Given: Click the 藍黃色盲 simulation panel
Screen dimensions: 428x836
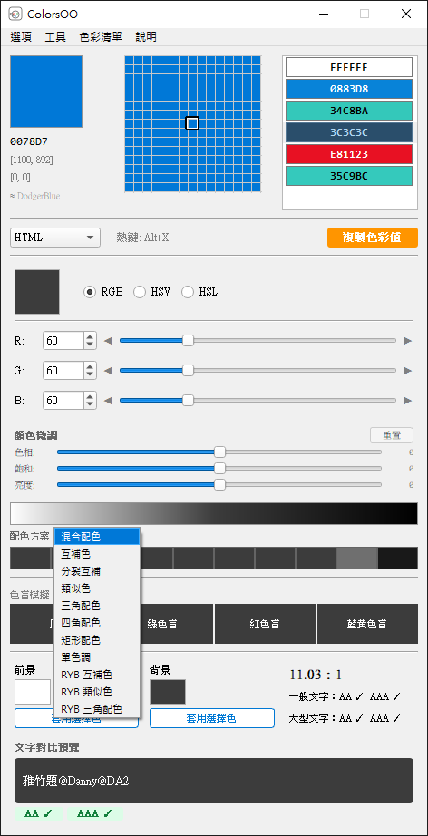Looking at the screenshot, I should coord(368,624).
